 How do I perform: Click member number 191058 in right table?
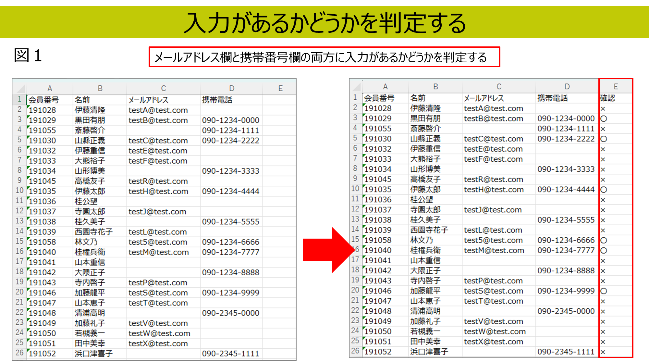378,240
